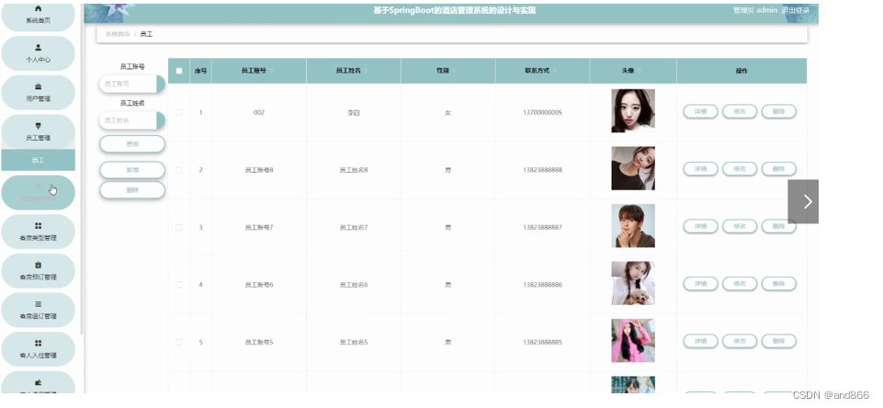
Task: Click 删除 for 员工账号8
Action: pyautogui.click(x=779, y=169)
